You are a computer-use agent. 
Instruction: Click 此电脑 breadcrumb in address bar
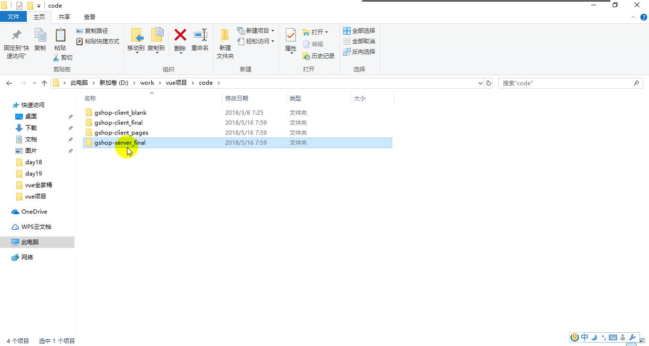point(79,83)
